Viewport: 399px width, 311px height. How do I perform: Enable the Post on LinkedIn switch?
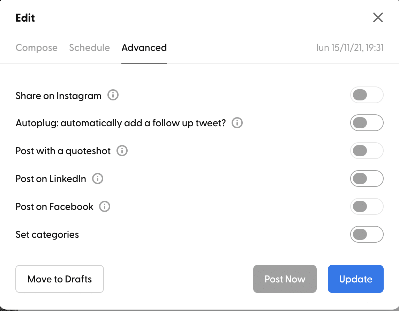367,179
